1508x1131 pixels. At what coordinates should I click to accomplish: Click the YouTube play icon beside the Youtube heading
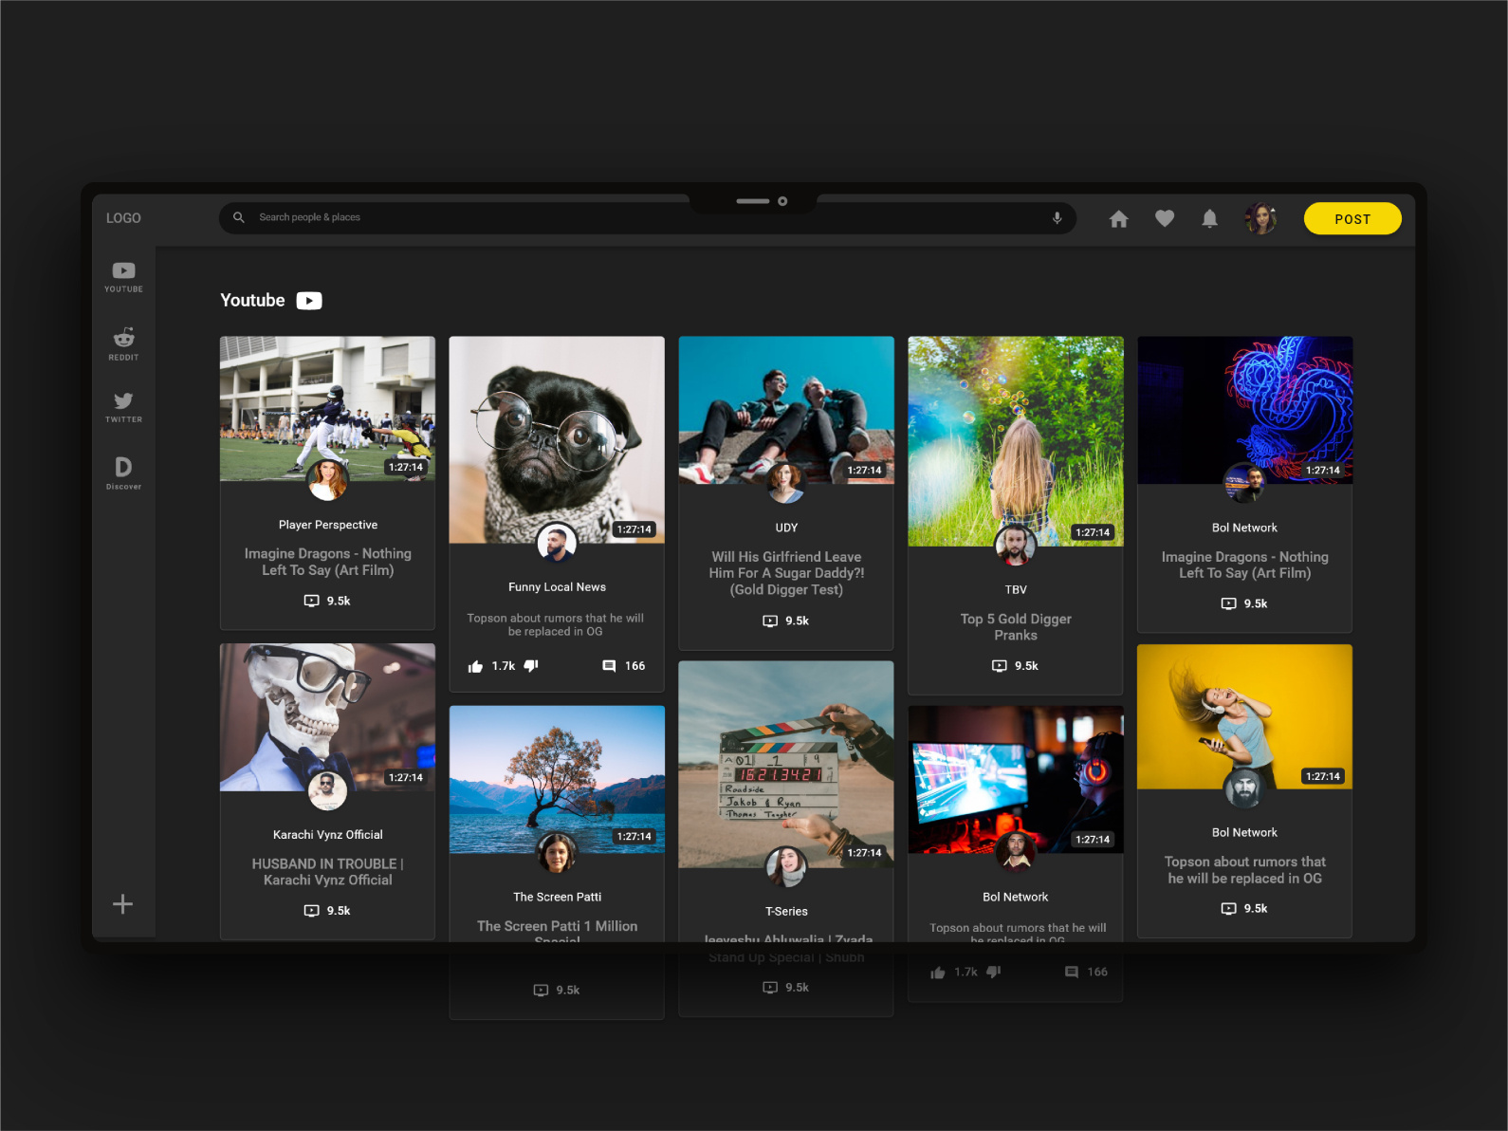click(309, 301)
